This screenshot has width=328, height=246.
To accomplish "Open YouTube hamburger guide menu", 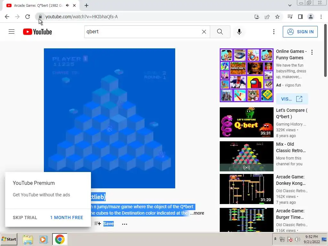I will 12,32.
